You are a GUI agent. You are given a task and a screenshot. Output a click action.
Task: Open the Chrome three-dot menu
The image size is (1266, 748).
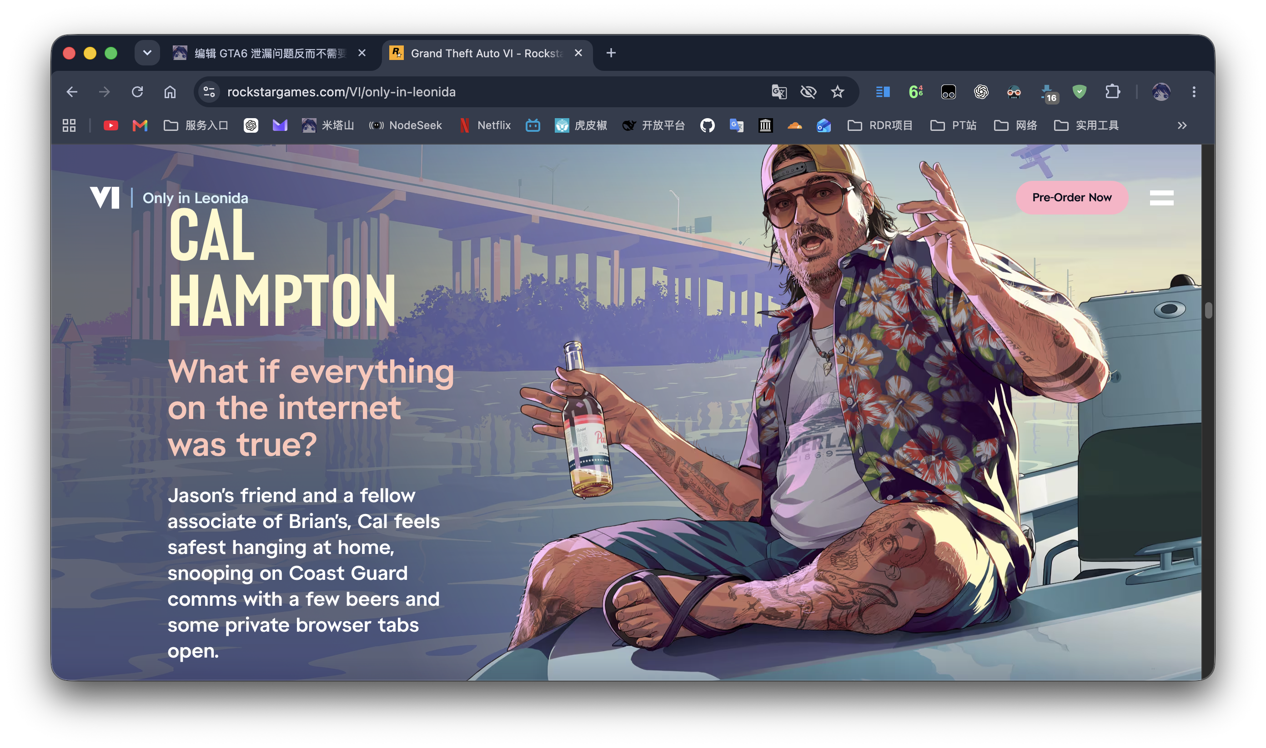pos(1194,92)
